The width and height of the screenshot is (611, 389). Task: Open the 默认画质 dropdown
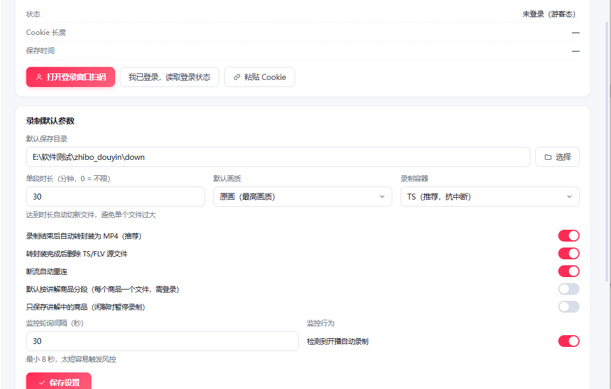tap(302, 197)
